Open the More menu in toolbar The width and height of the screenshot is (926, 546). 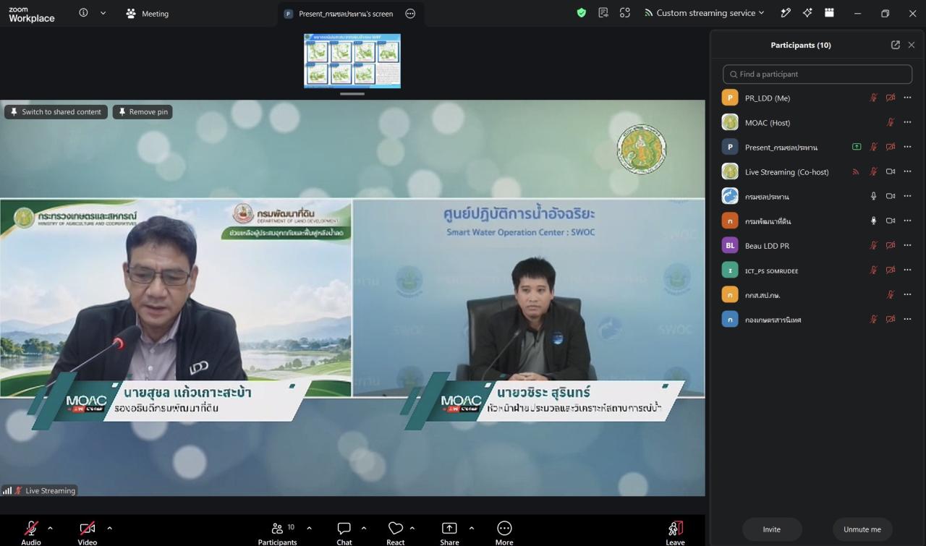[504, 533]
